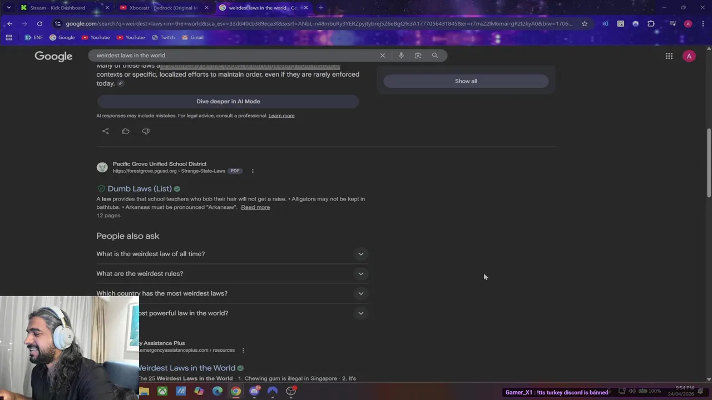Click 'Read more' under Dumb Laws result
Viewport: 712px width, 400px height.
(255, 207)
